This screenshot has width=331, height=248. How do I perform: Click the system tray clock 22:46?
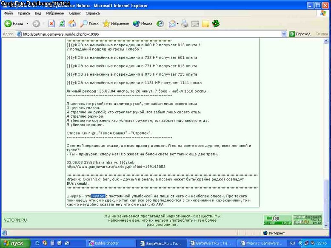[x=322, y=243]
